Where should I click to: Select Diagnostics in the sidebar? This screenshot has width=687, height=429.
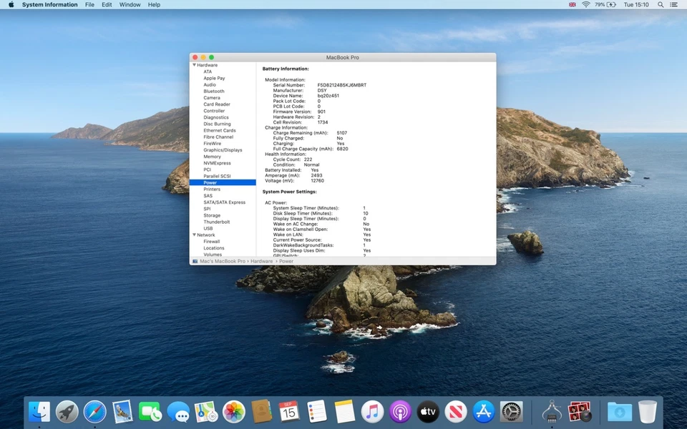click(x=215, y=117)
